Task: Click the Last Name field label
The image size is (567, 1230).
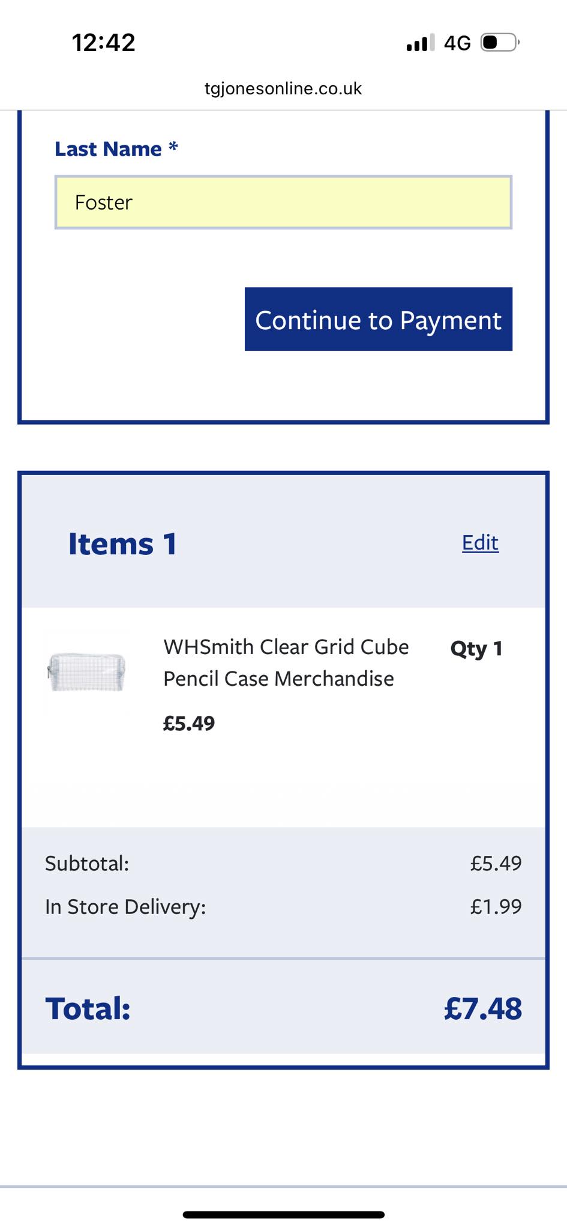Action: coord(116,149)
